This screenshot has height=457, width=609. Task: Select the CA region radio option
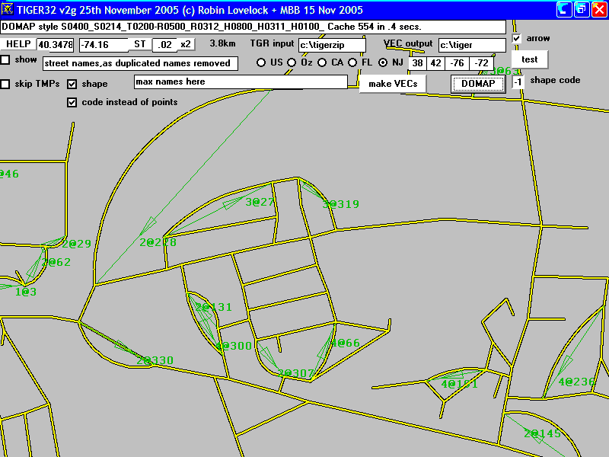click(x=322, y=62)
